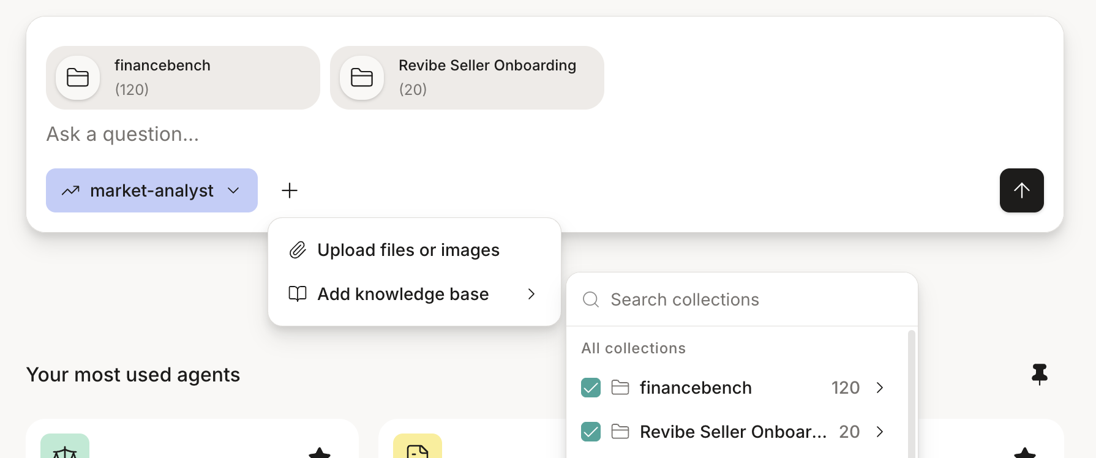The width and height of the screenshot is (1096, 458).
Task: Click the Revibe Seller Onboar... name in the list
Action: pyautogui.click(x=733, y=432)
